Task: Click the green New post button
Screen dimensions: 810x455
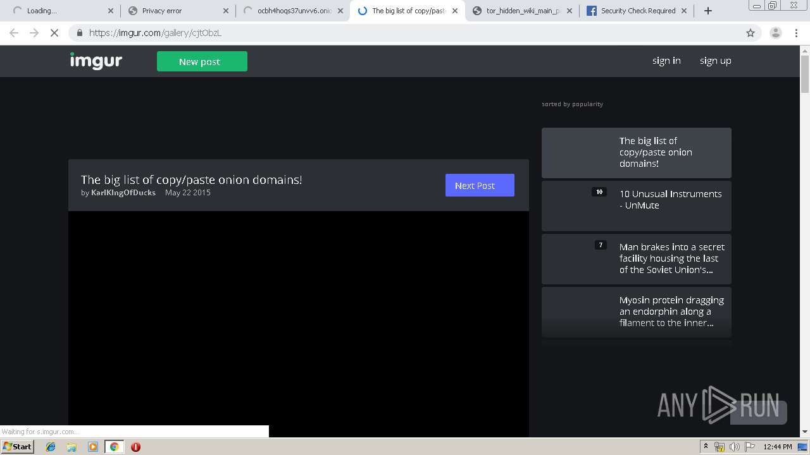Action: pos(202,61)
